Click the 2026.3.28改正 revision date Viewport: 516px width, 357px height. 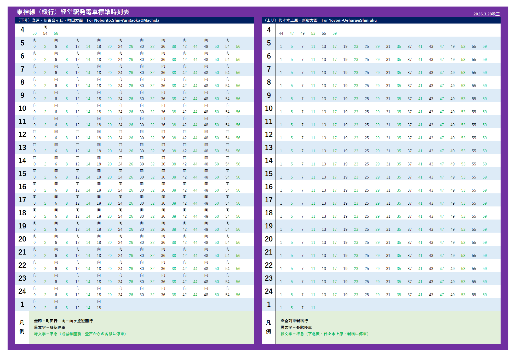tap(486, 14)
